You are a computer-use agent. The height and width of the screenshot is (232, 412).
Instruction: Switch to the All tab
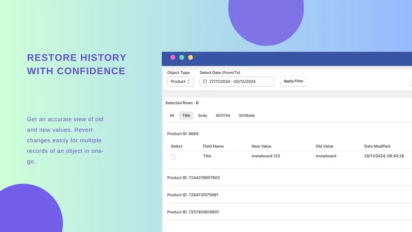click(171, 115)
